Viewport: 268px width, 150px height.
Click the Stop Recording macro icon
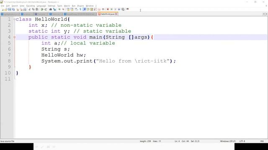pos(111,9)
